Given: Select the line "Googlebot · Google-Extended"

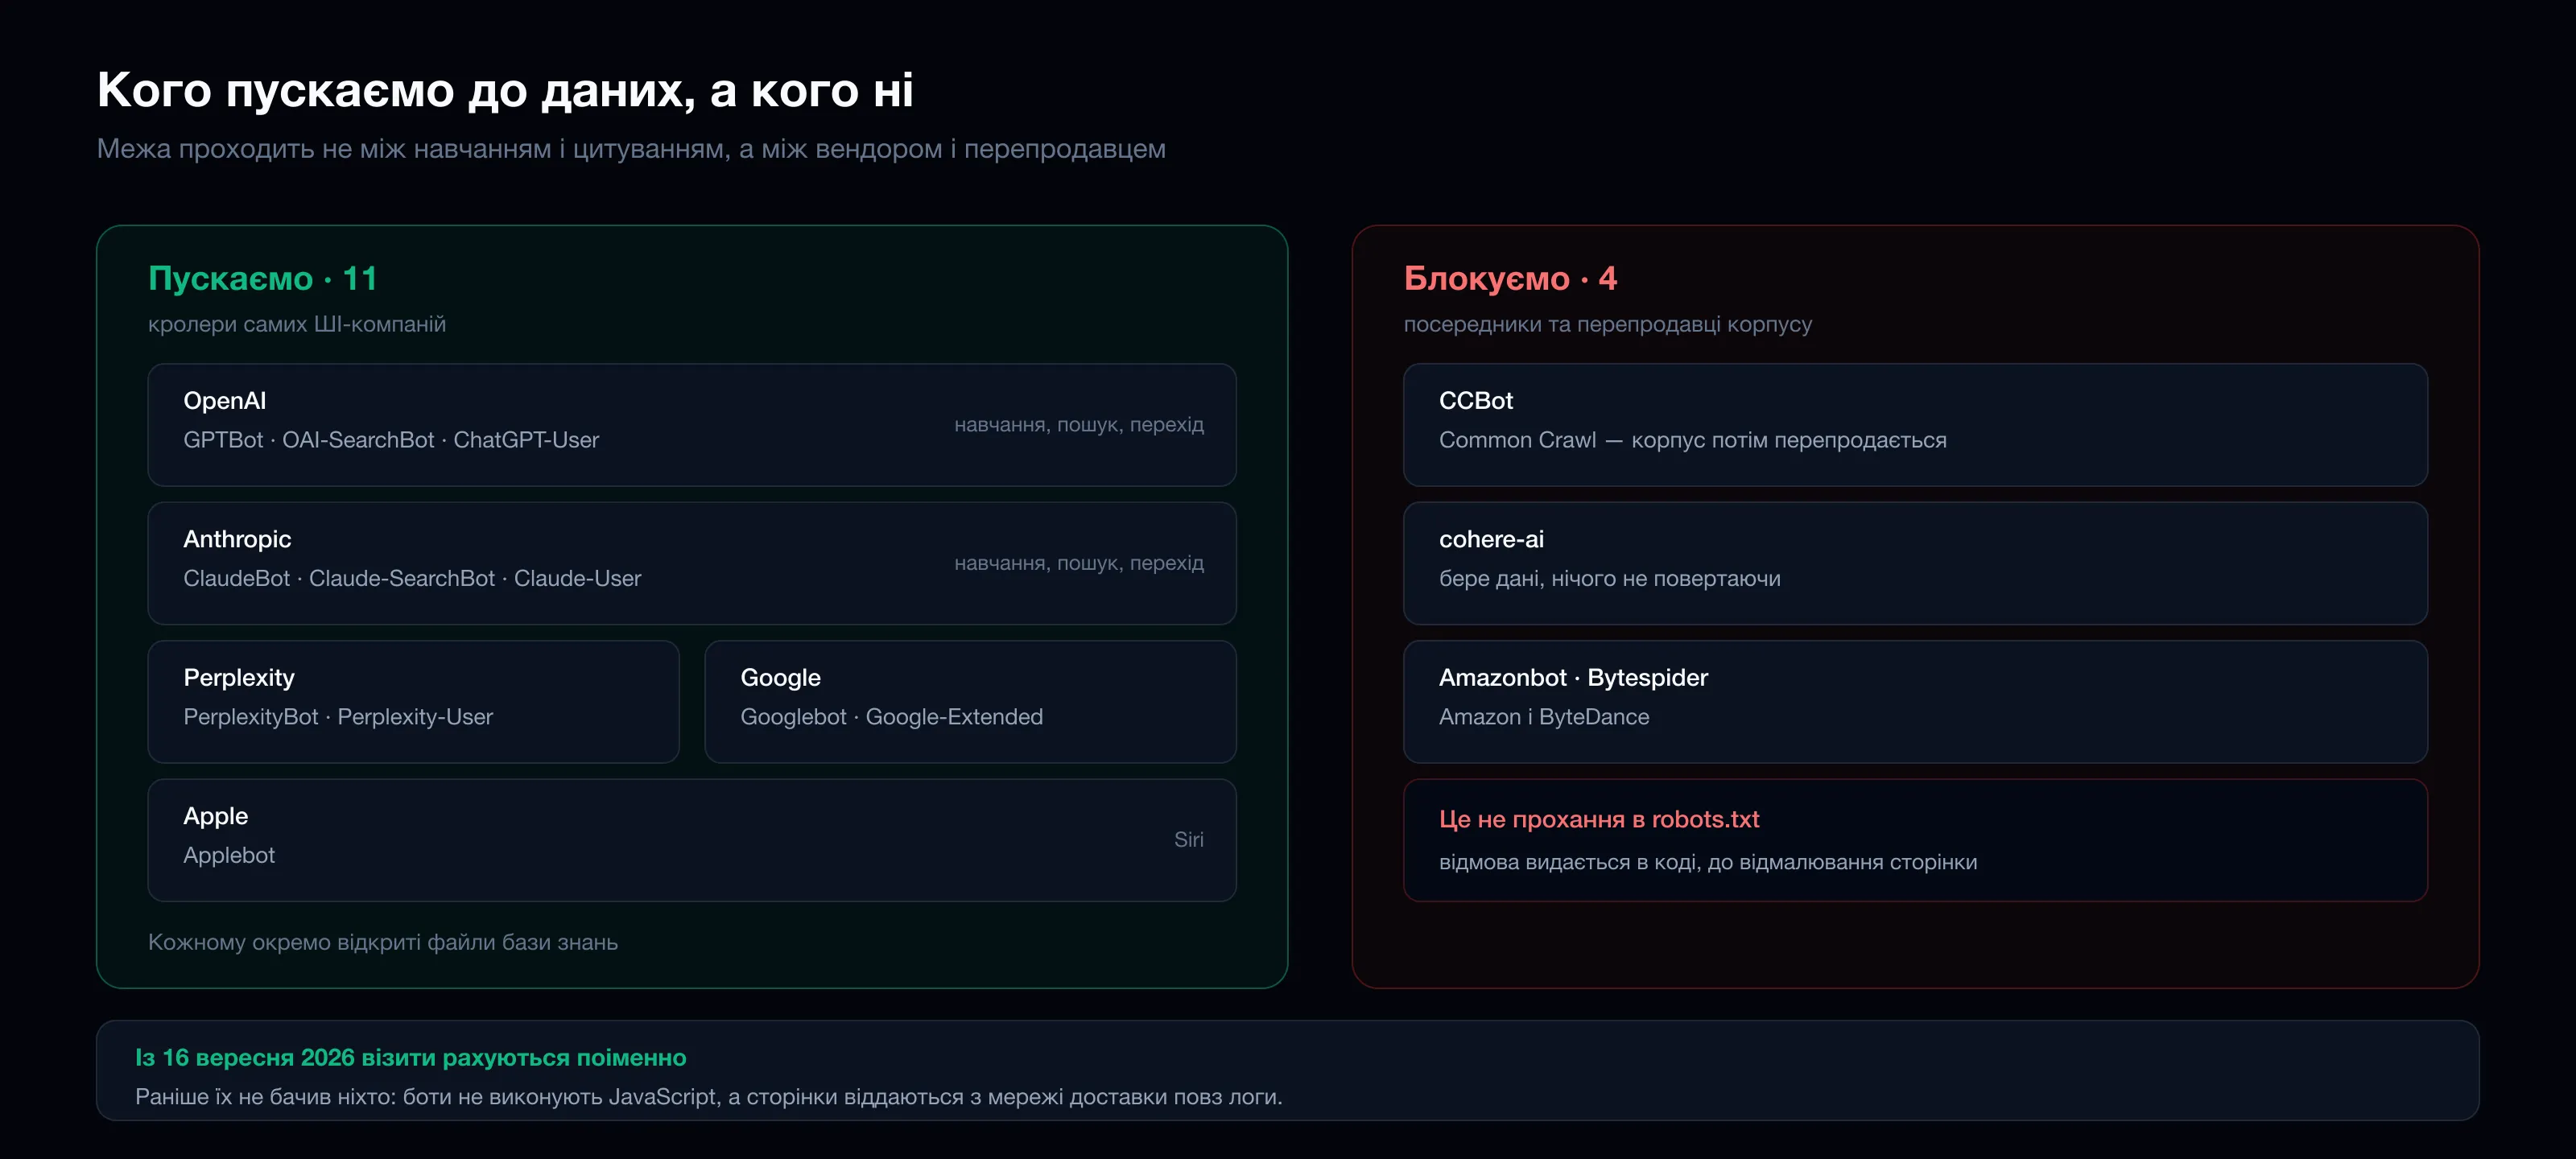Looking at the screenshot, I should coord(892,717).
